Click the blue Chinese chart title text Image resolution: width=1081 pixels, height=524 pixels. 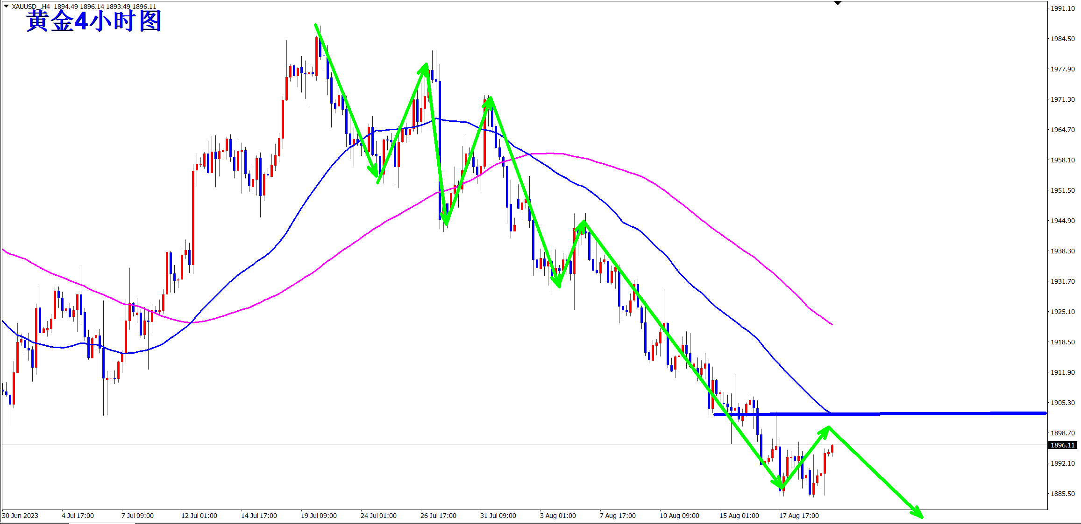(93, 21)
